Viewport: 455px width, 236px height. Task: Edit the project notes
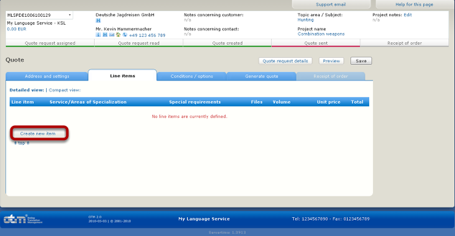[408, 15]
